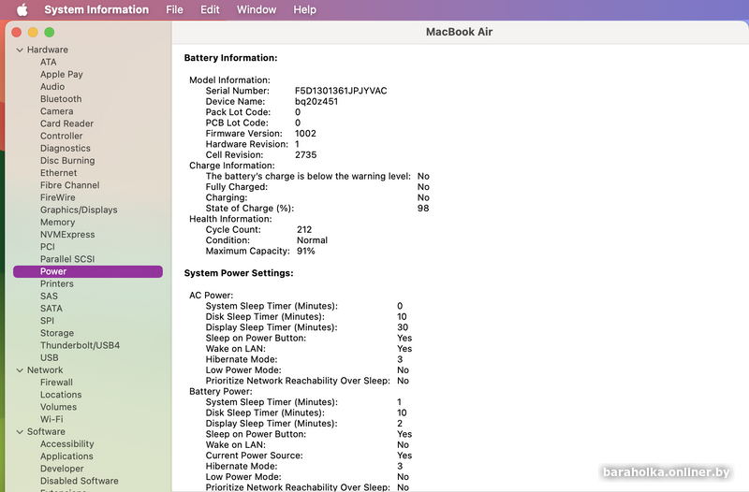The image size is (749, 492).
Task: Select Thunderbolt/USB4 in the sidebar
Action: [80, 345]
